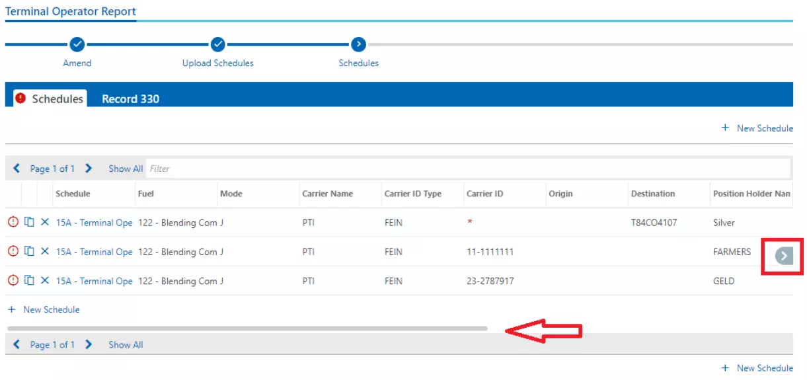Copy the FARMERS schedule row
807x380 pixels.
29,252
